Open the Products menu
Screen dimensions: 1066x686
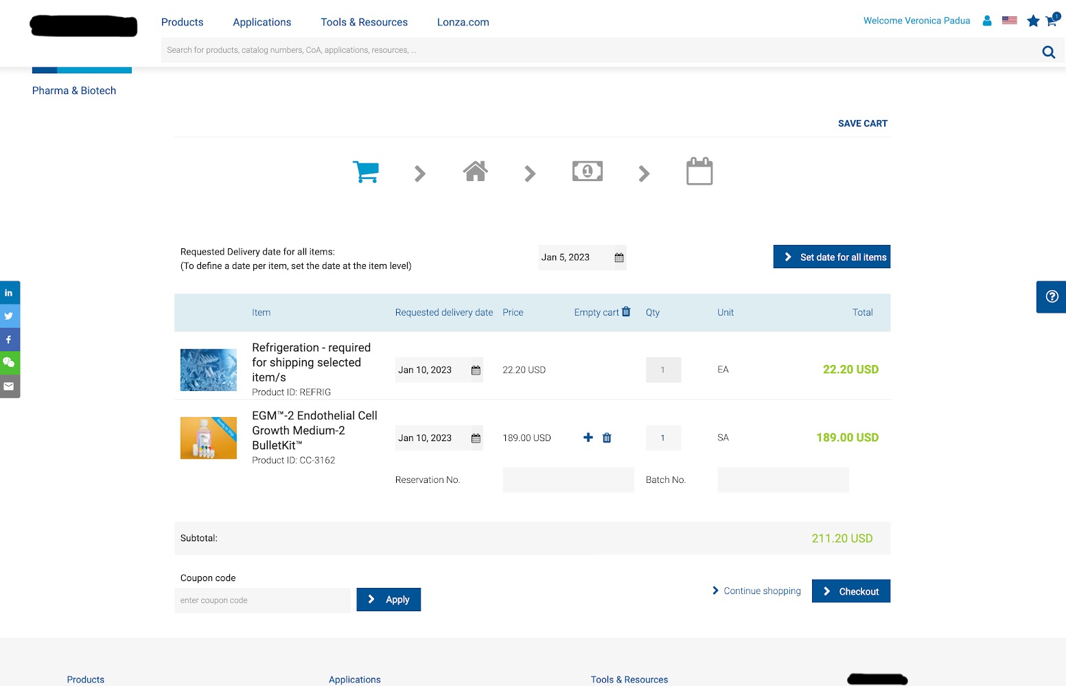(x=182, y=22)
